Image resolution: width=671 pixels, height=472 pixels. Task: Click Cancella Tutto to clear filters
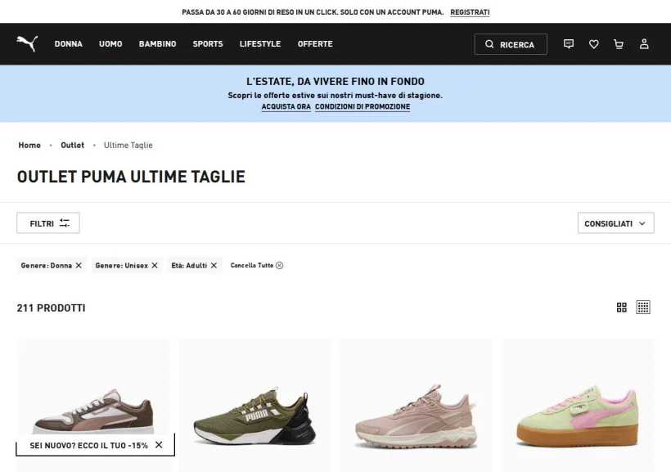click(257, 265)
